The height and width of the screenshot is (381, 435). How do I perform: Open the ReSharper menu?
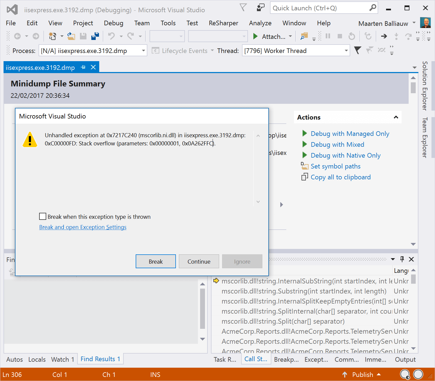pos(223,23)
